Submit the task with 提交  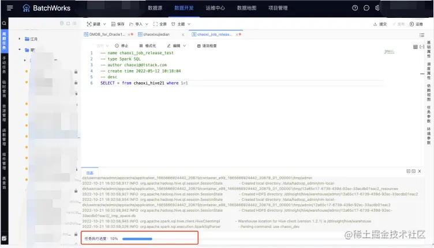point(380,24)
